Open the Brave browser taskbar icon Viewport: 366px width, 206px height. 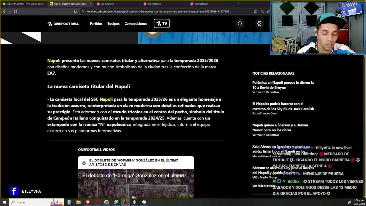click(88, 202)
